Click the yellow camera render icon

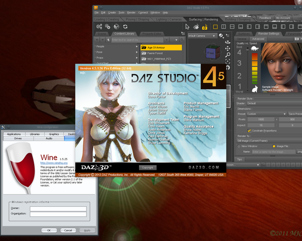click(205, 27)
